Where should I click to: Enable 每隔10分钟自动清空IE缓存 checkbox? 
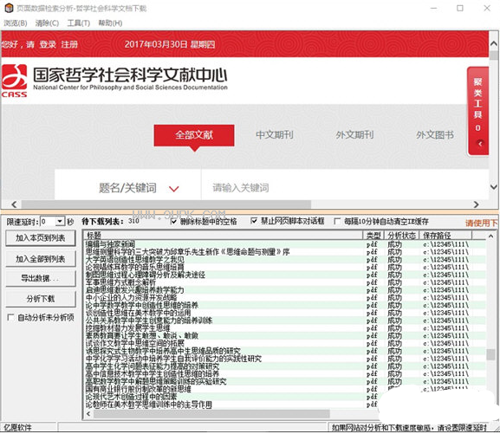[337, 221]
